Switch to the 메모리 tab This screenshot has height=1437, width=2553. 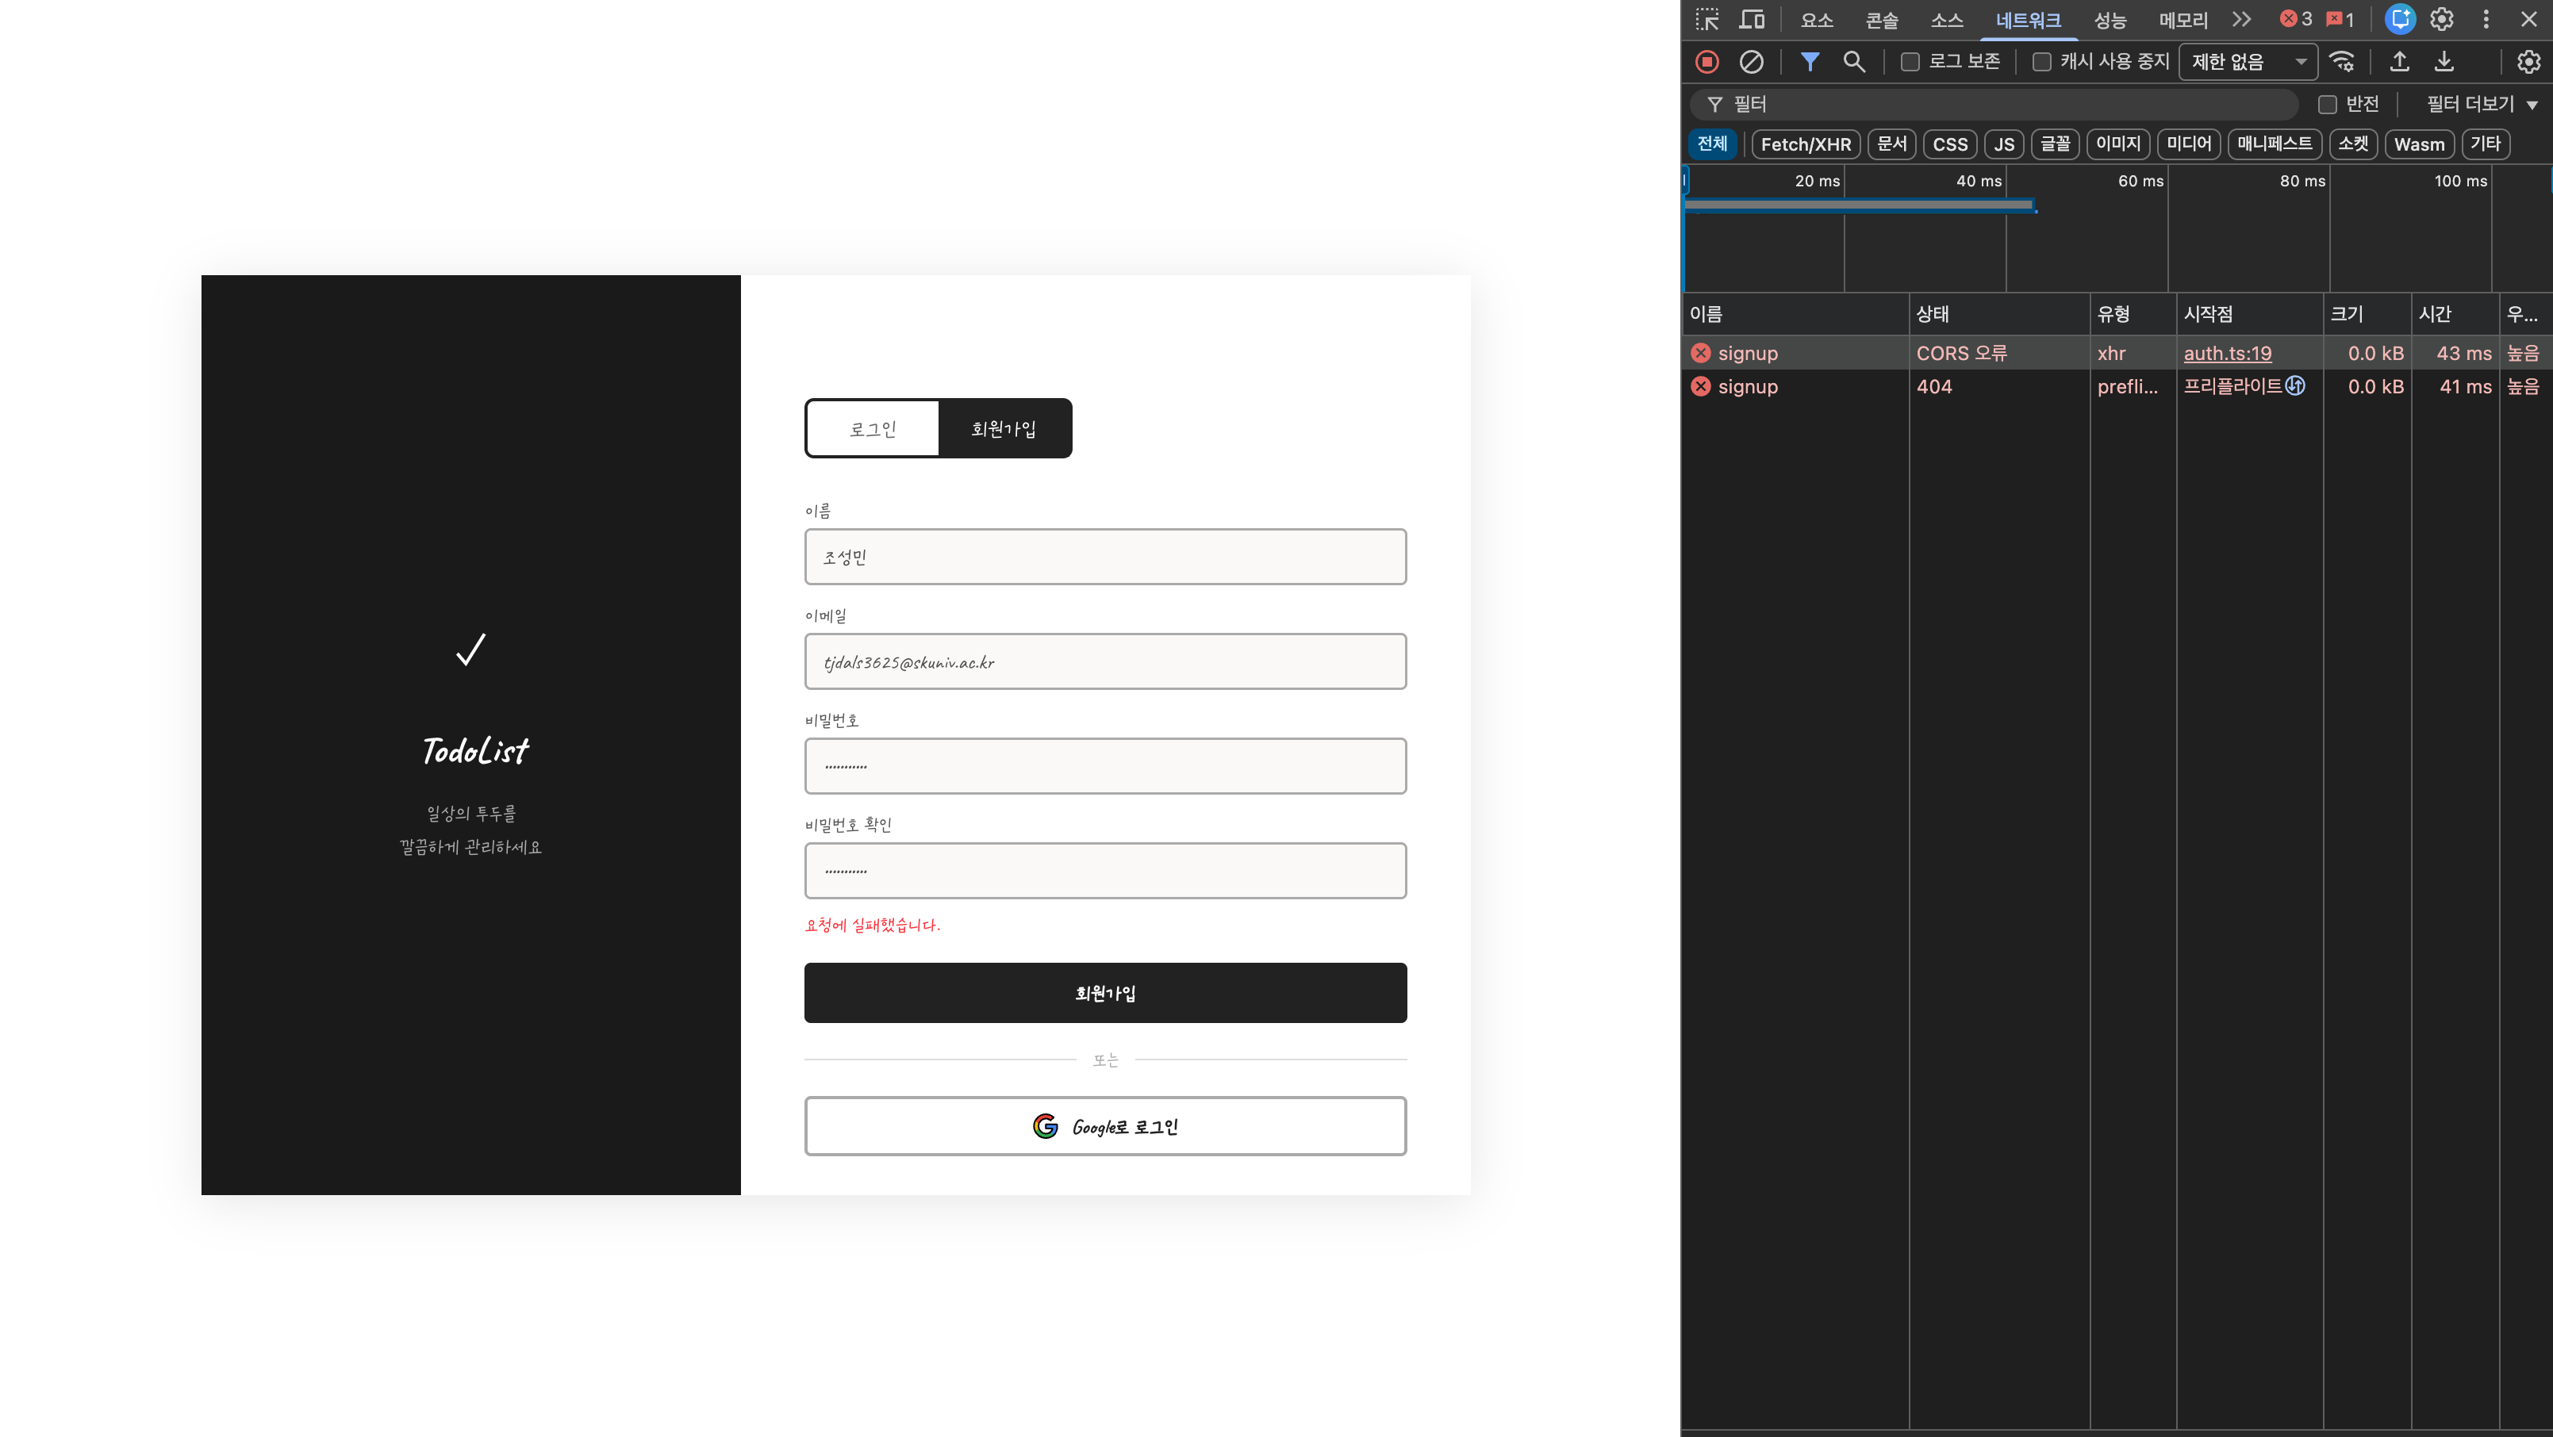pyautogui.click(x=2183, y=20)
